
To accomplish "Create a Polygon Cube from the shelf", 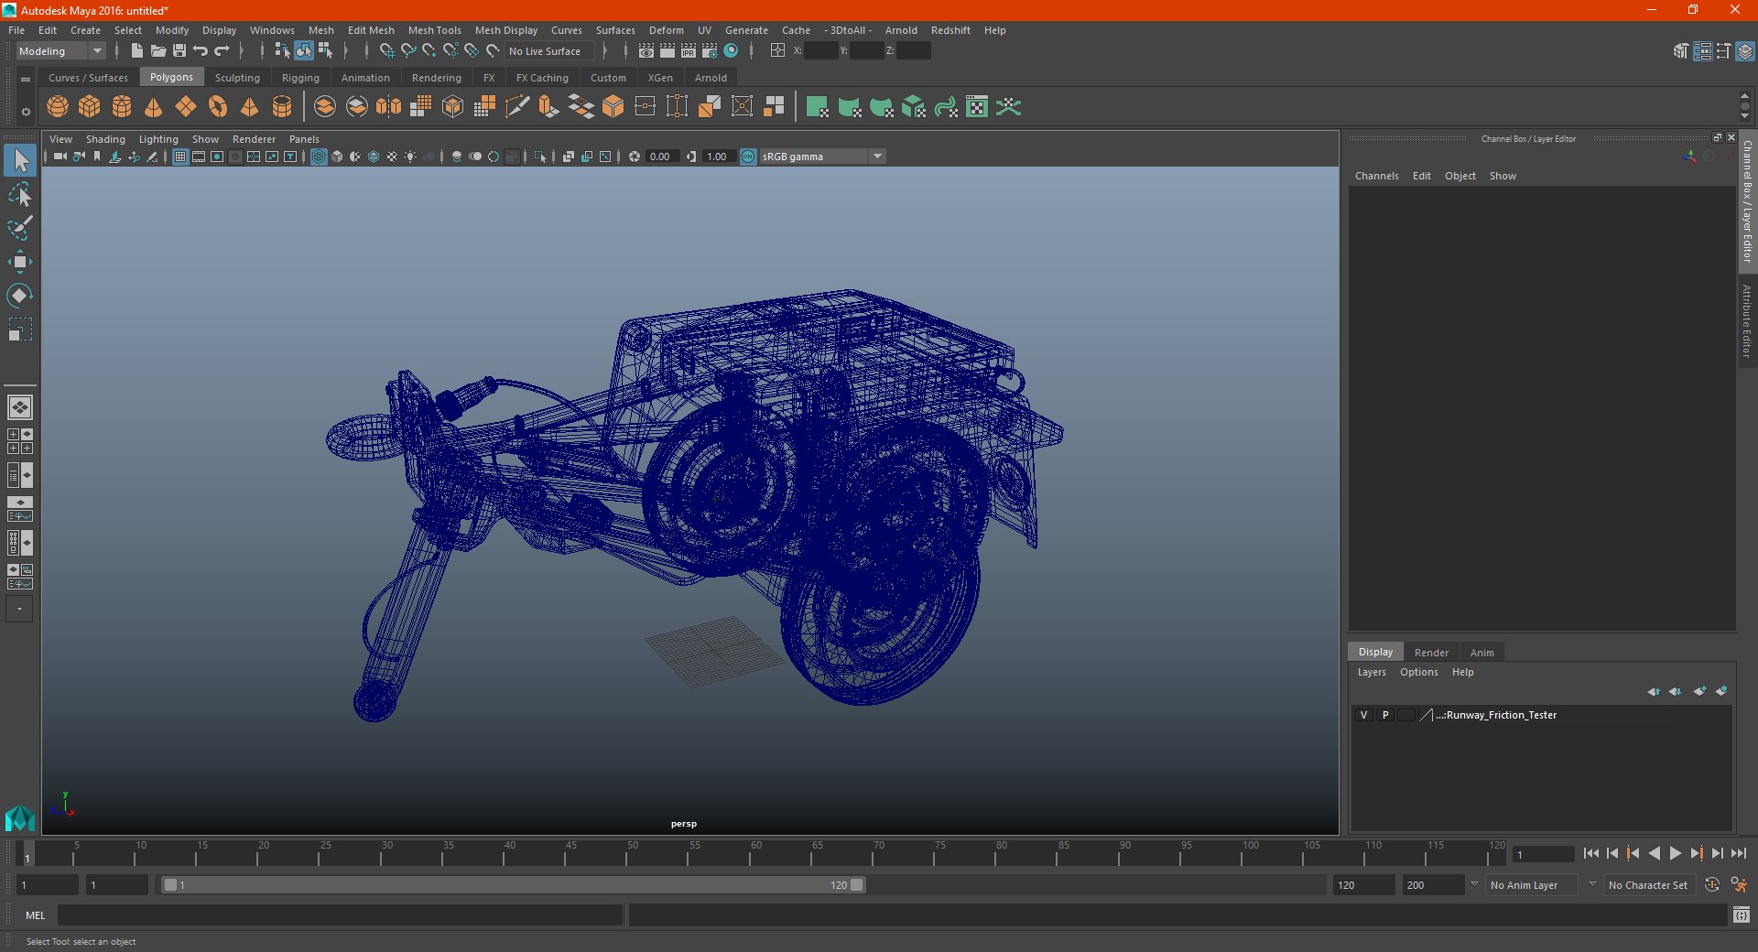I will (90, 107).
